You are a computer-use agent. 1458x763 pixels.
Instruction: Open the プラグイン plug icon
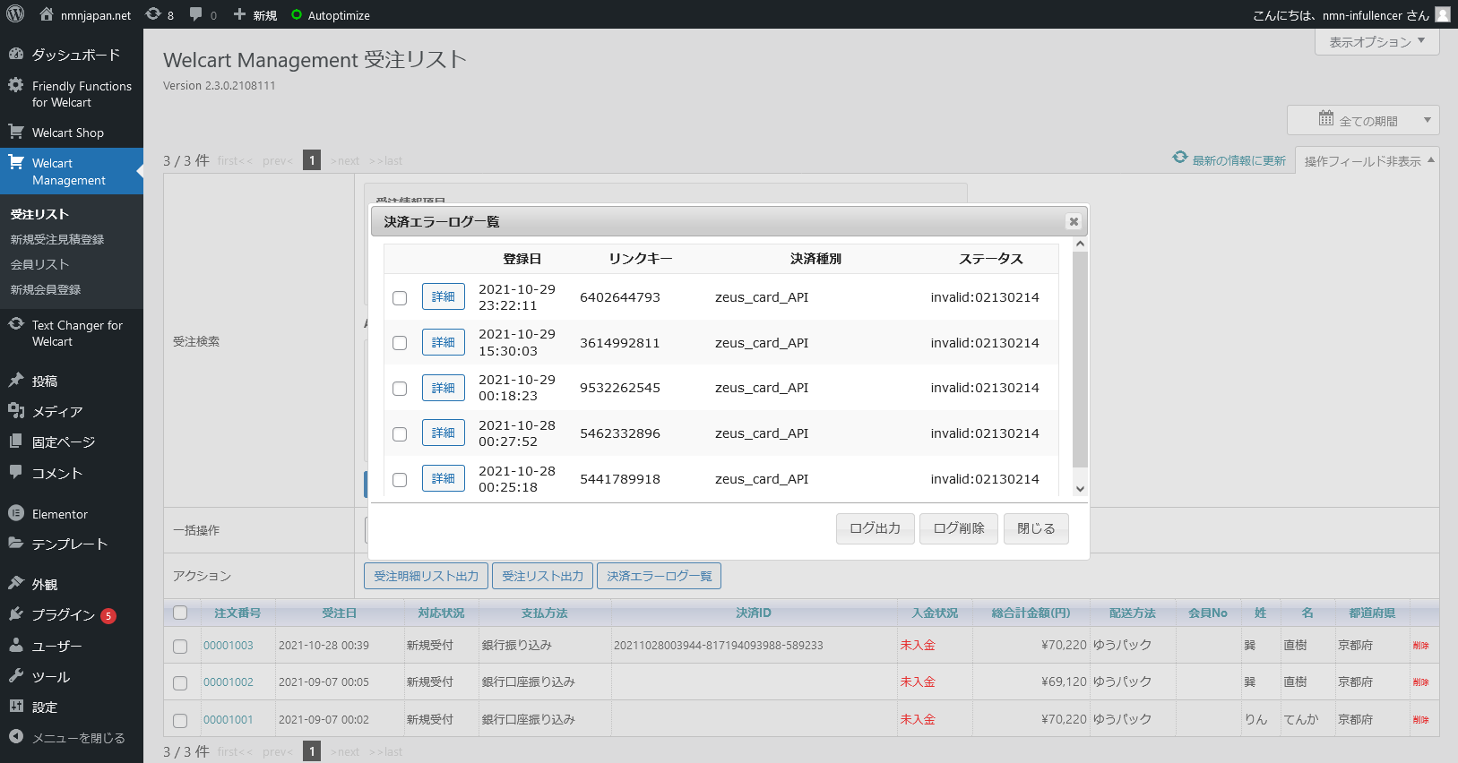point(15,613)
